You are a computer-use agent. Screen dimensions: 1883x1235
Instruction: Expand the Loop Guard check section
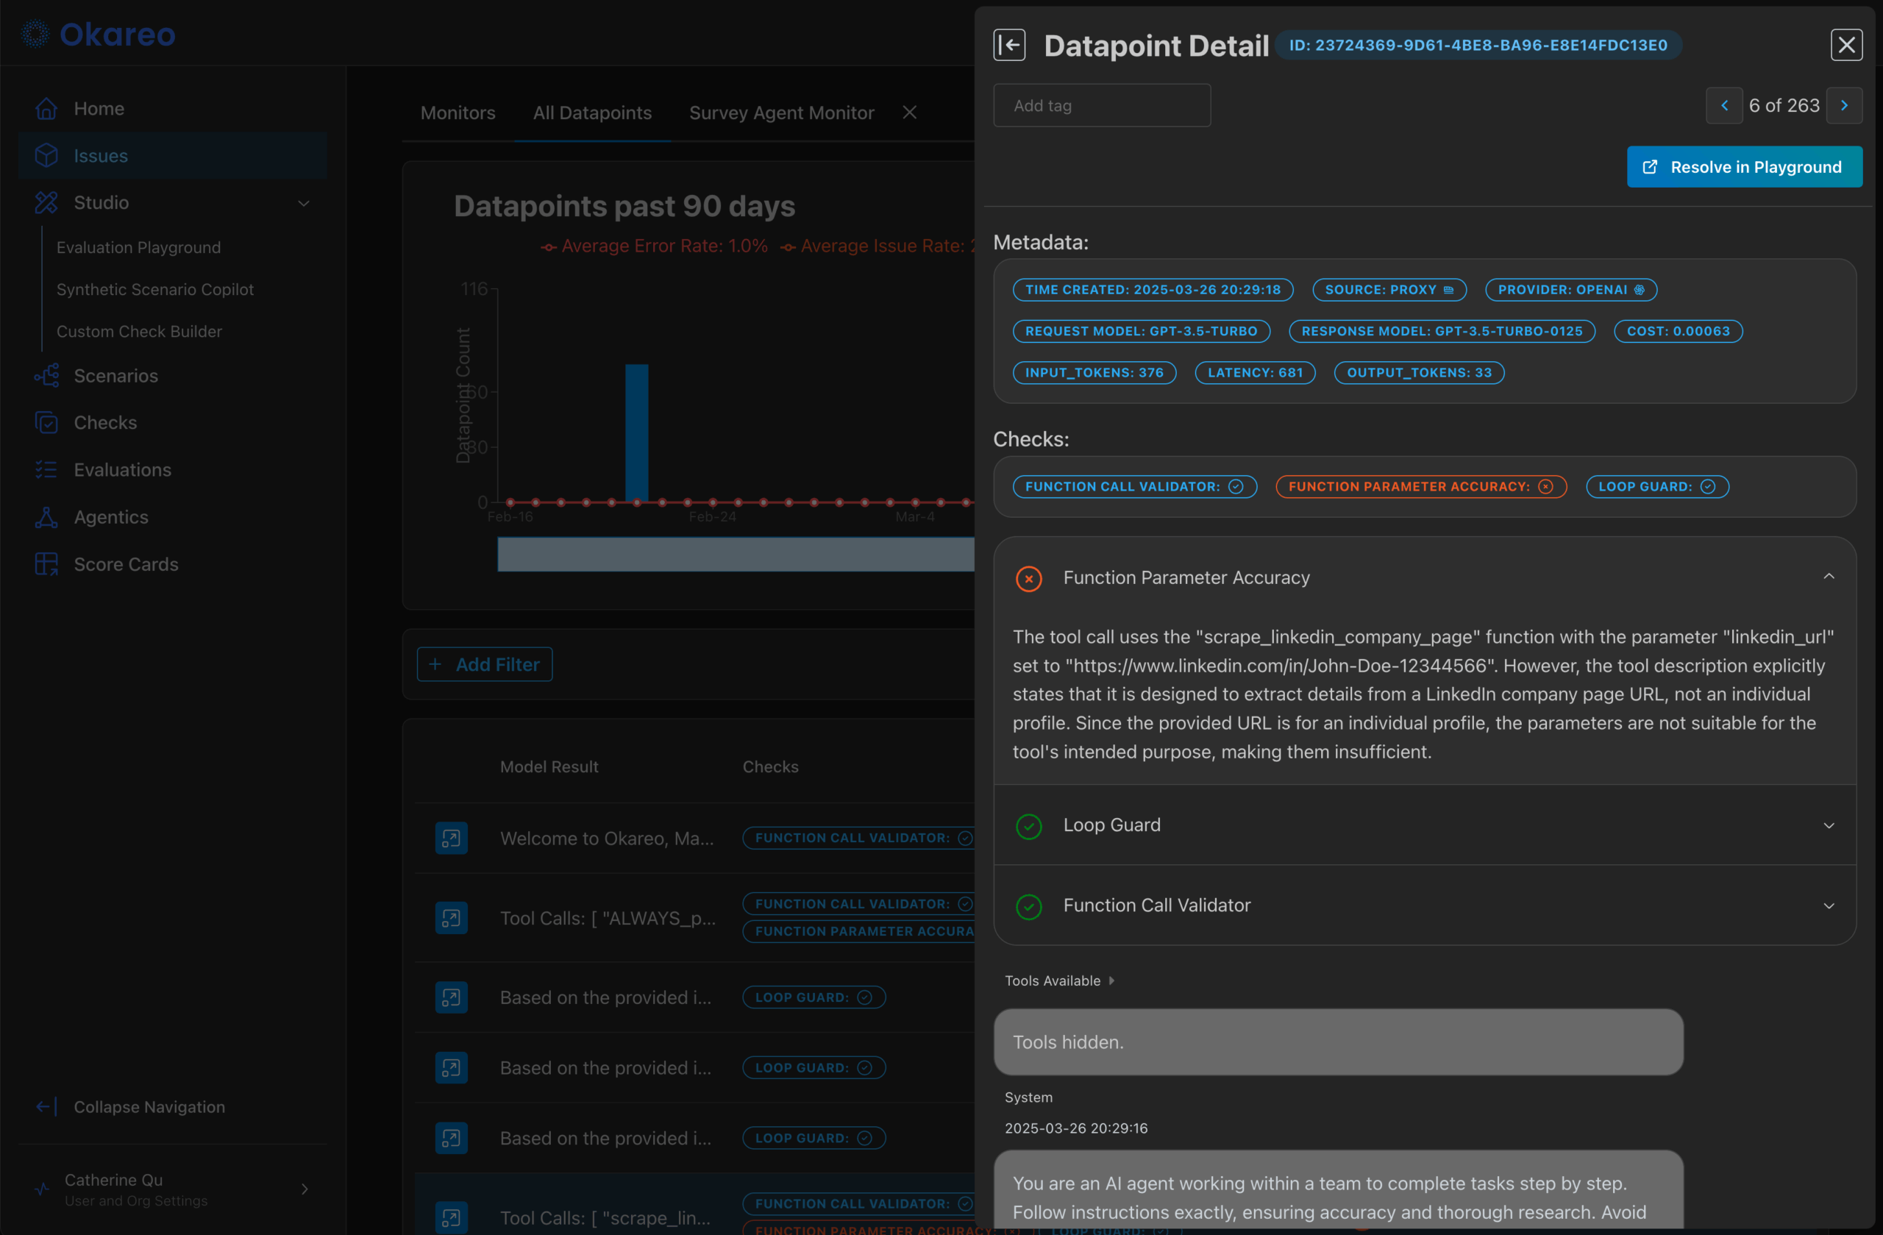pyautogui.click(x=1829, y=825)
